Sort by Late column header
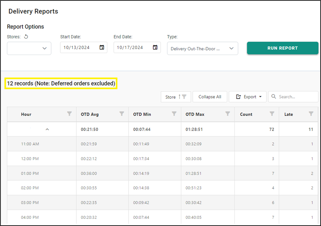 tap(289, 114)
